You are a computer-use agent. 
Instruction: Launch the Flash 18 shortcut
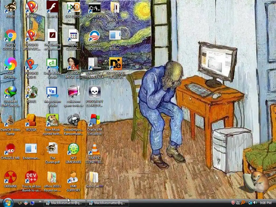pos(53,7)
